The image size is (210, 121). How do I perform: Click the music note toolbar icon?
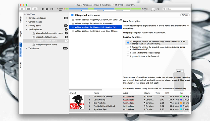click(x=35, y=9)
